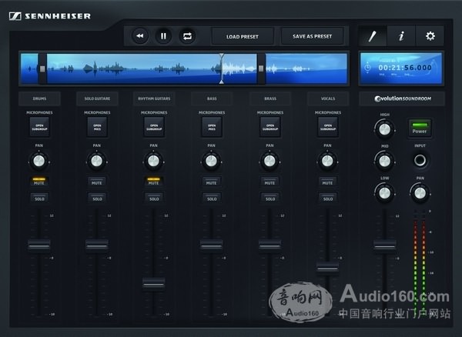Click the Save As Preset button
462x337 pixels.
312,36
